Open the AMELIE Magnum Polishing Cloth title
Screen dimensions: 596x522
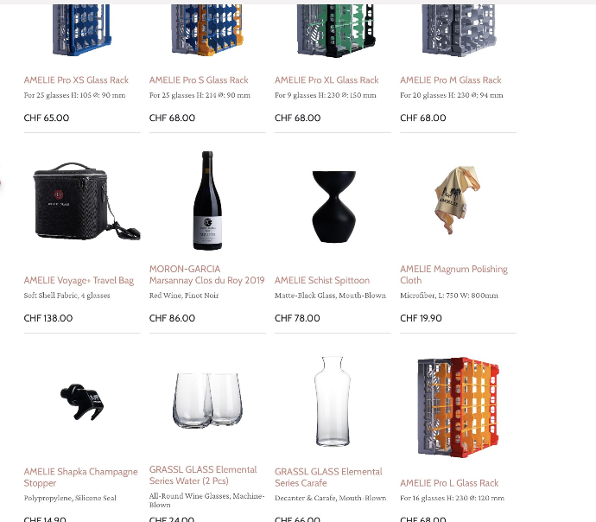click(453, 275)
